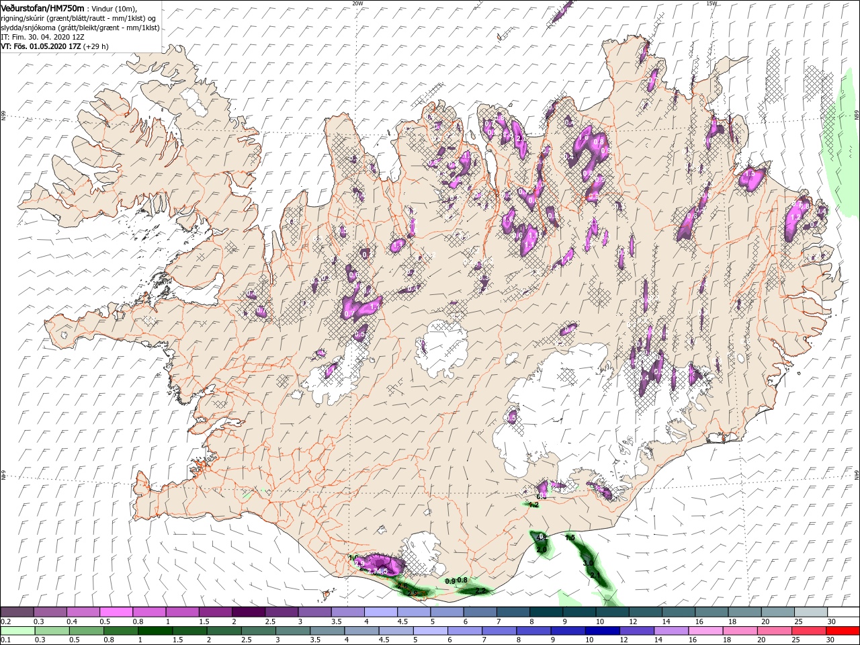Click the 'VT: Fös. 01.05.2020 17Z' valid time
The width and height of the screenshot is (860, 645).
40,46
